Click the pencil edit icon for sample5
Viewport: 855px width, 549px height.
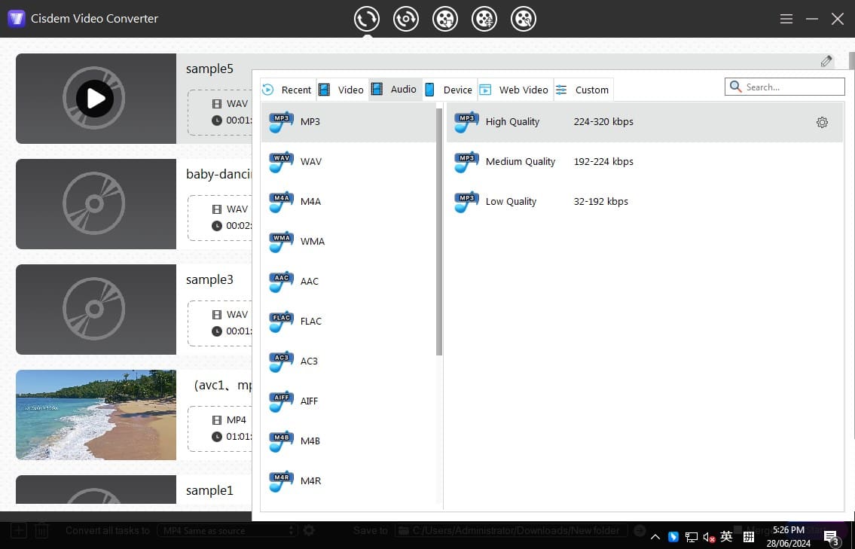[x=826, y=62]
